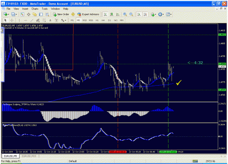This screenshot has height=164, width=228.
Task: Switch chart to H4 timeframe
Action: 103,20
